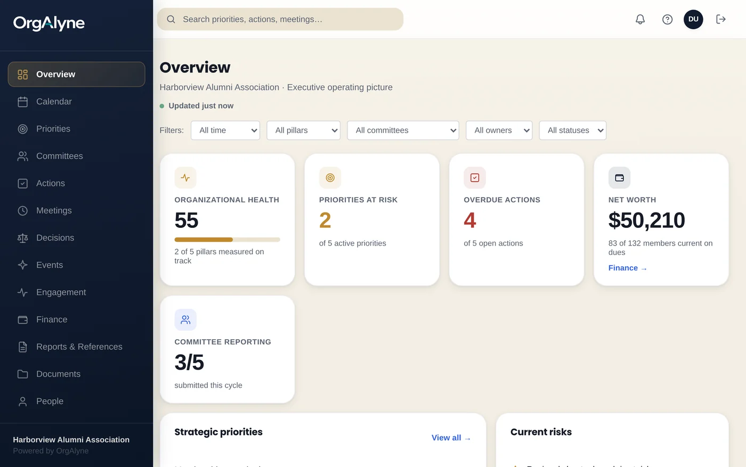
Task: Navigate to Committees page
Action: pos(76,156)
